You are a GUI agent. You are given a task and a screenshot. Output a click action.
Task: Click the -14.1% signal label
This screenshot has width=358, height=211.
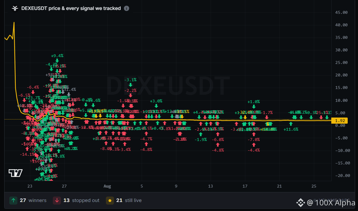(27, 154)
